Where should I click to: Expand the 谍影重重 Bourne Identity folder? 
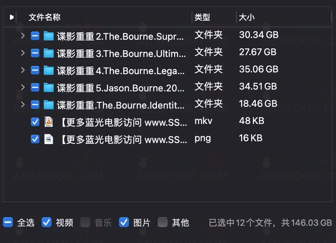[23, 105]
